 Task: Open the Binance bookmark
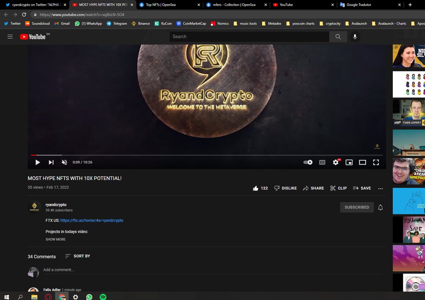click(141, 23)
